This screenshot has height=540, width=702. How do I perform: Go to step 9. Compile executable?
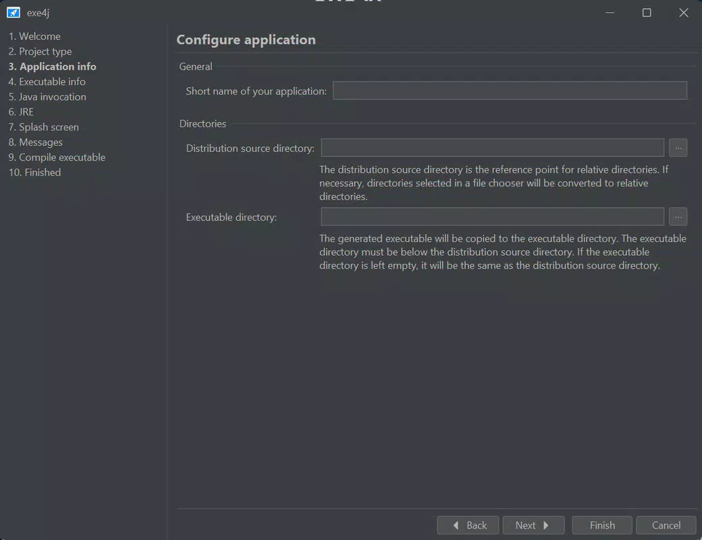tap(57, 157)
